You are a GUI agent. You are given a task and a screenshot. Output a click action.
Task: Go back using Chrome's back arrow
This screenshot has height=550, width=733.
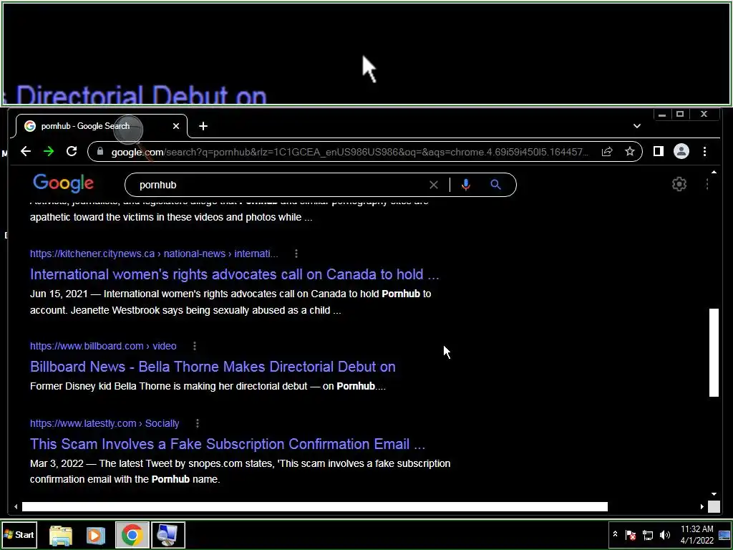(26, 152)
